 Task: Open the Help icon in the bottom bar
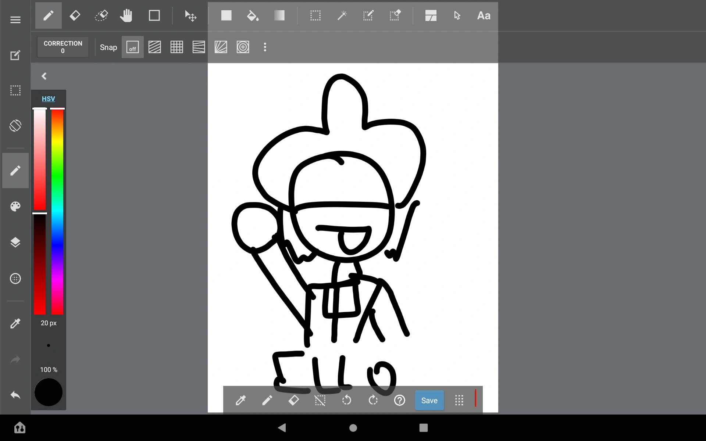pyautogui.click(x=400, y=400)
